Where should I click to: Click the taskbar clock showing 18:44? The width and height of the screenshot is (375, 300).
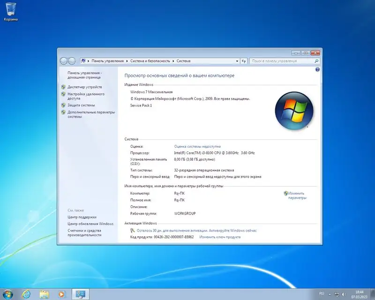[359, 294]
